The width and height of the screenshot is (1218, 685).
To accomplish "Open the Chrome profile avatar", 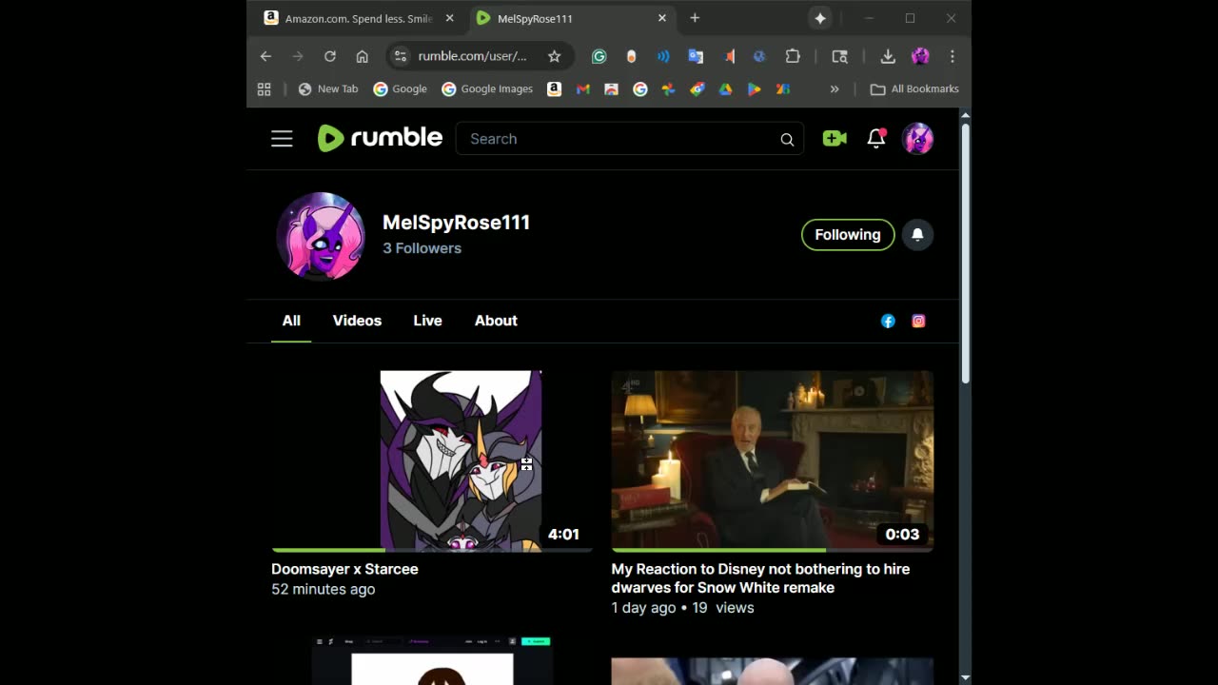I will click(x=920, y=56).
